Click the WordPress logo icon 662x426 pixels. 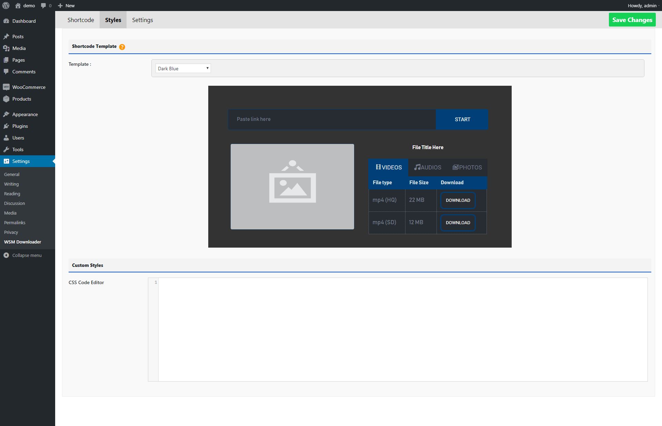[6, 6]
